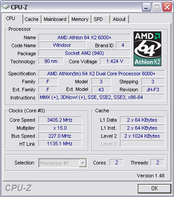Image resolution: width=174 pixels, height=197 pixels.
Task: Click the Core Speed value field
Action: pyautogui.click(x=60, y=120)
